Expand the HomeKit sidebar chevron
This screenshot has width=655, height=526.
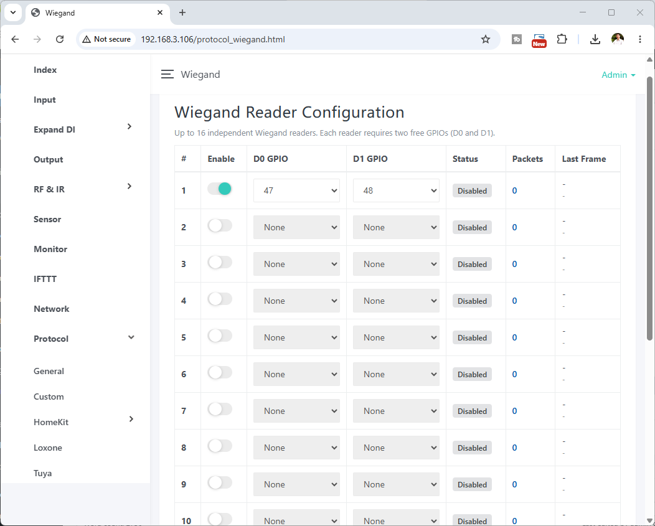[131, 419]
